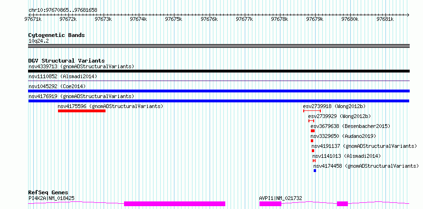Click the 97677k ruler tick label
The height and width of the screenshot is (209, 423).
(x=244, y=19)
